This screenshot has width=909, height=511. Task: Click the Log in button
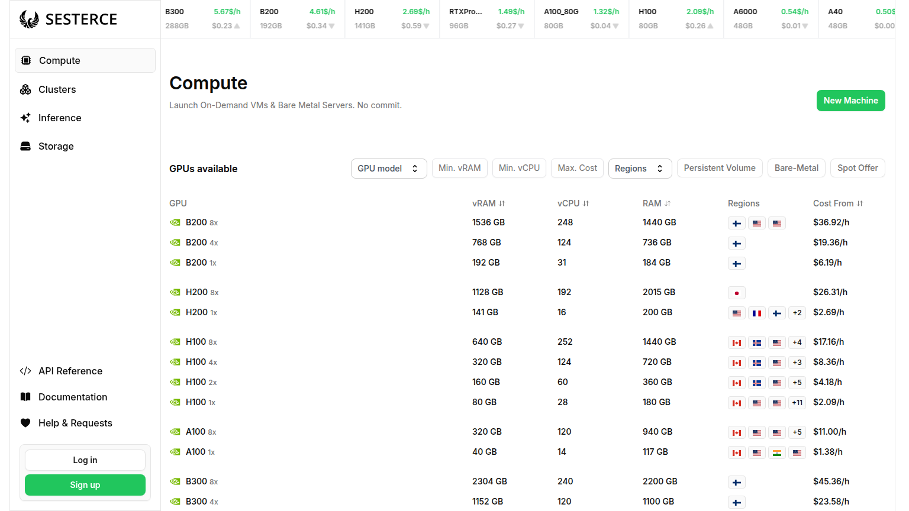(85, 460)
